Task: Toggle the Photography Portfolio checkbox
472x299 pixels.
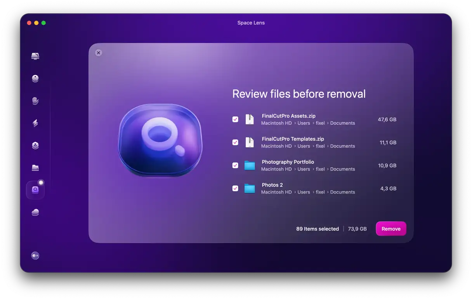Action: tap(235, 165)
